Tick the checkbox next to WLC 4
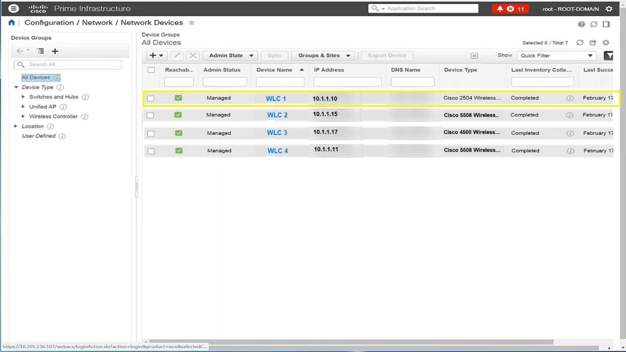 (x=150, y=150)
